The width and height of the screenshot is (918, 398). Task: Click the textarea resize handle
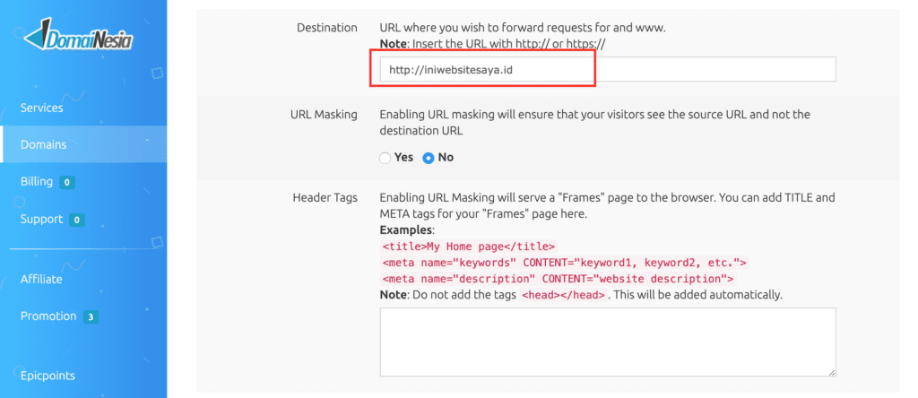(832, 372)
